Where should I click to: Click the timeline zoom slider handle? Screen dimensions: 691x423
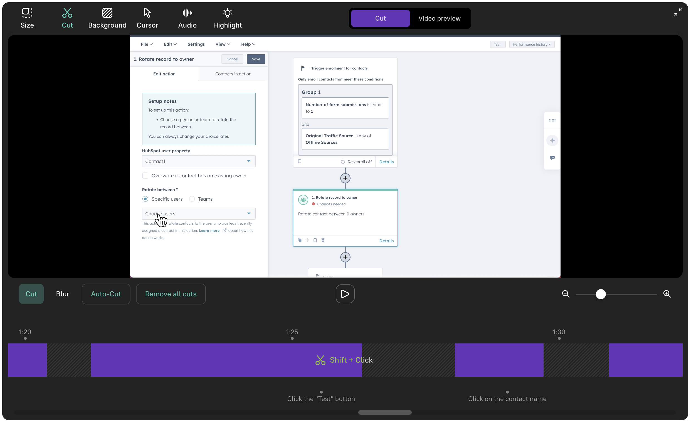601,294
